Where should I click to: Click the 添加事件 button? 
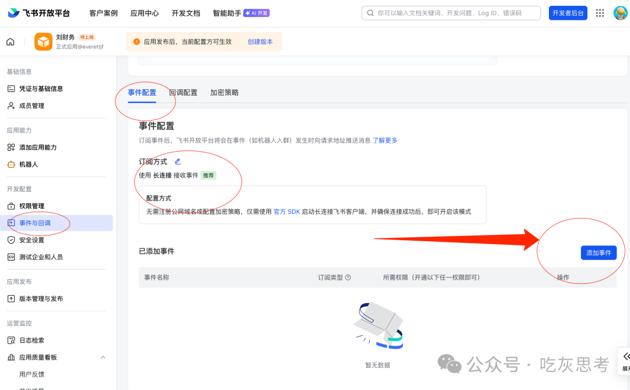[x=598, y=252]
